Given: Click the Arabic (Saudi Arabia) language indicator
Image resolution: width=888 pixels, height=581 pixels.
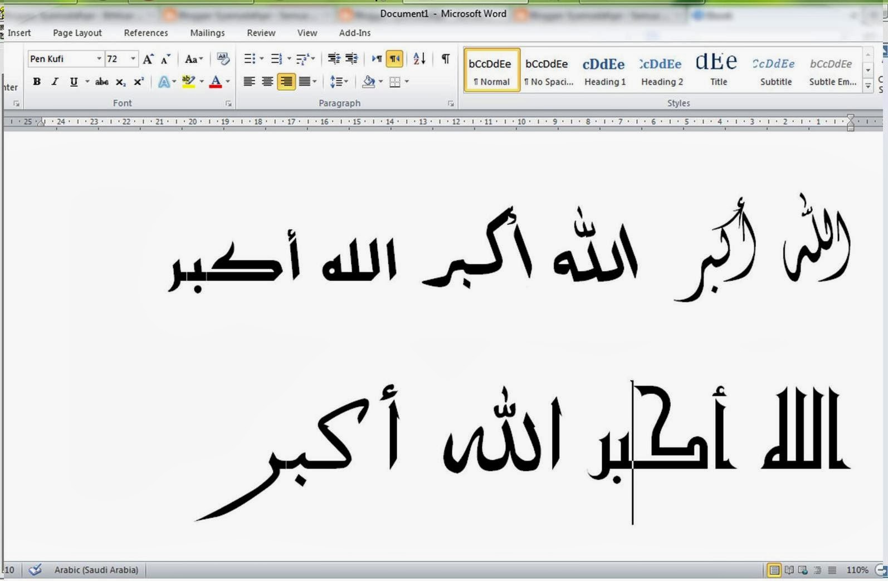Looking at the screenshot, I should click(96, 570).
